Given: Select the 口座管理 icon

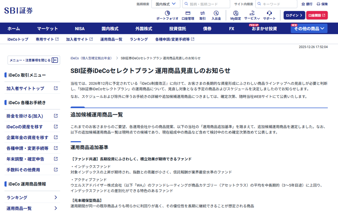Looking at the screenshot, I should point(188,15).
